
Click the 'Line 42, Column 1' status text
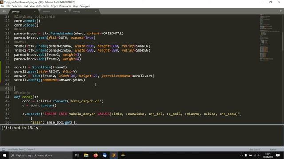point(27,149)
